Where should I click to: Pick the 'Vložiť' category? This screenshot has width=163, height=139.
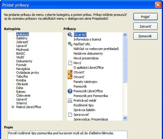tap(20, 57)
